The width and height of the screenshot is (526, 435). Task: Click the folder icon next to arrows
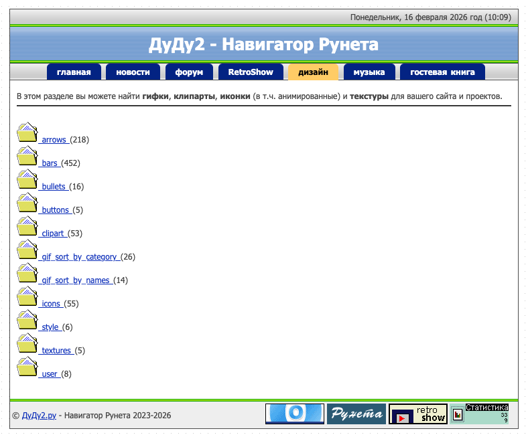pyautogui.click(x=27, y=133)
